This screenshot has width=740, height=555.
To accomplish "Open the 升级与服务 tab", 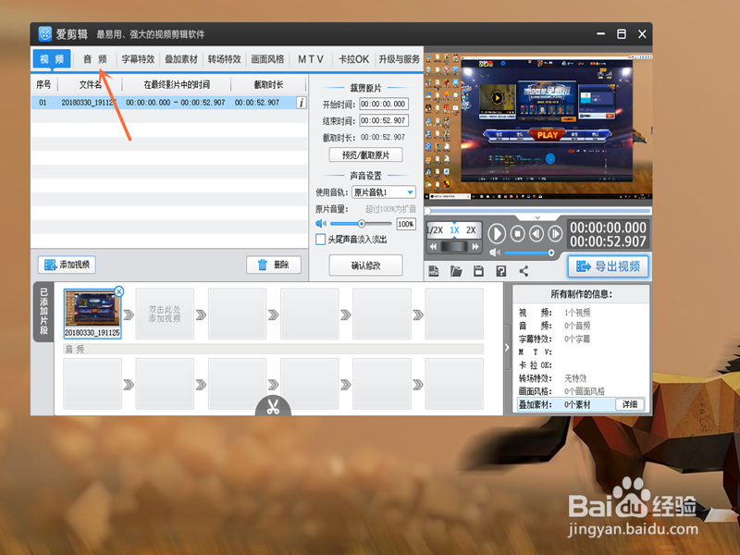I will 400,59.
